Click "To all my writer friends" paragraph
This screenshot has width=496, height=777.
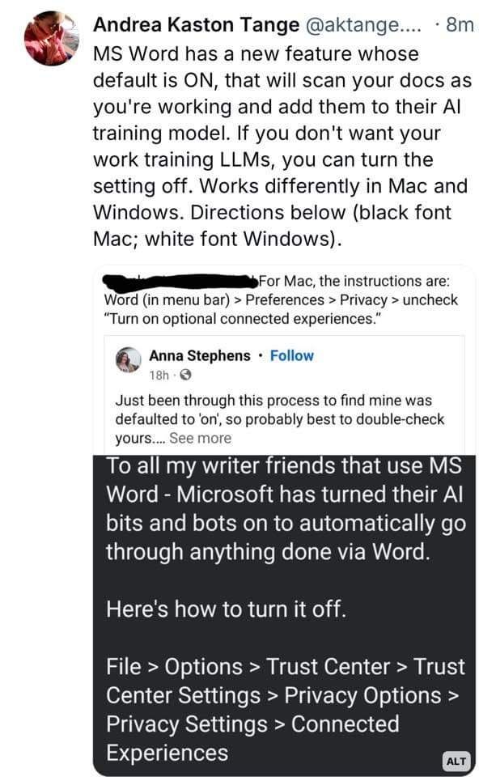286,508
